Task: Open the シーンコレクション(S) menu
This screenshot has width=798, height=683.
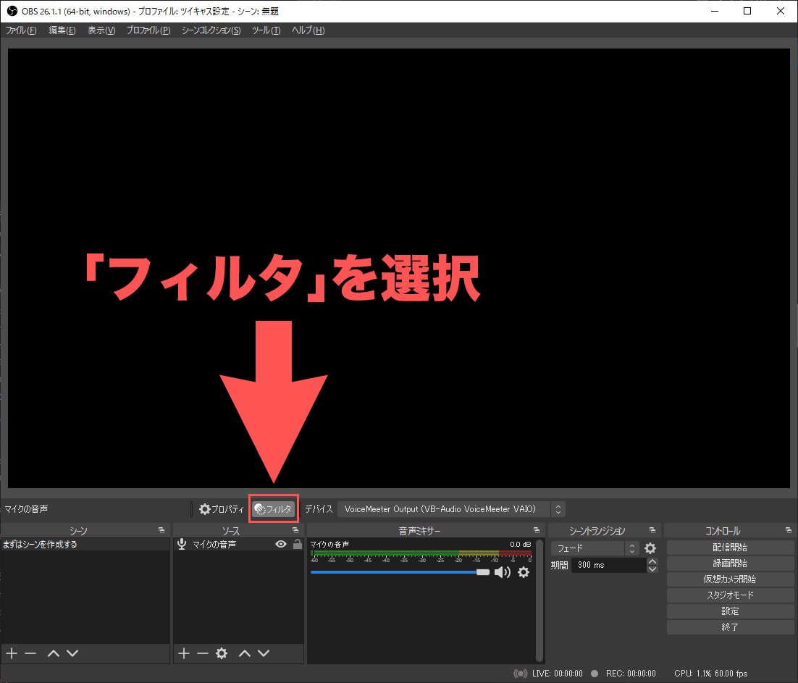Action: click(211, 30)
